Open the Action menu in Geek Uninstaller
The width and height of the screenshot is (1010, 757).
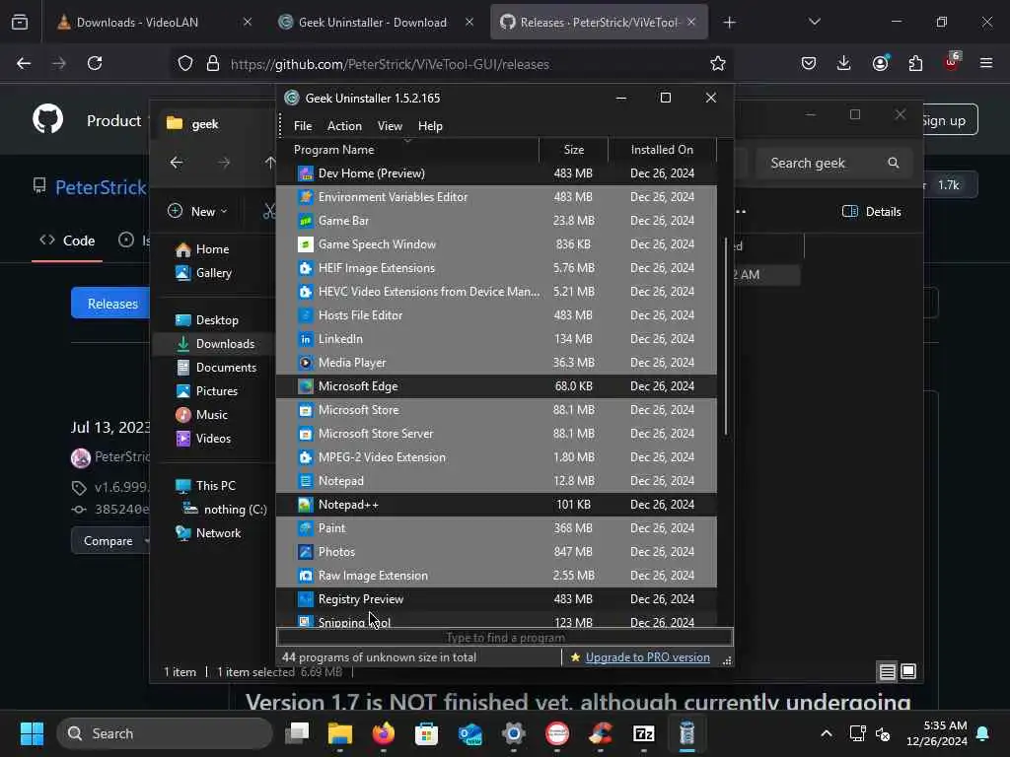pos(344,126)
